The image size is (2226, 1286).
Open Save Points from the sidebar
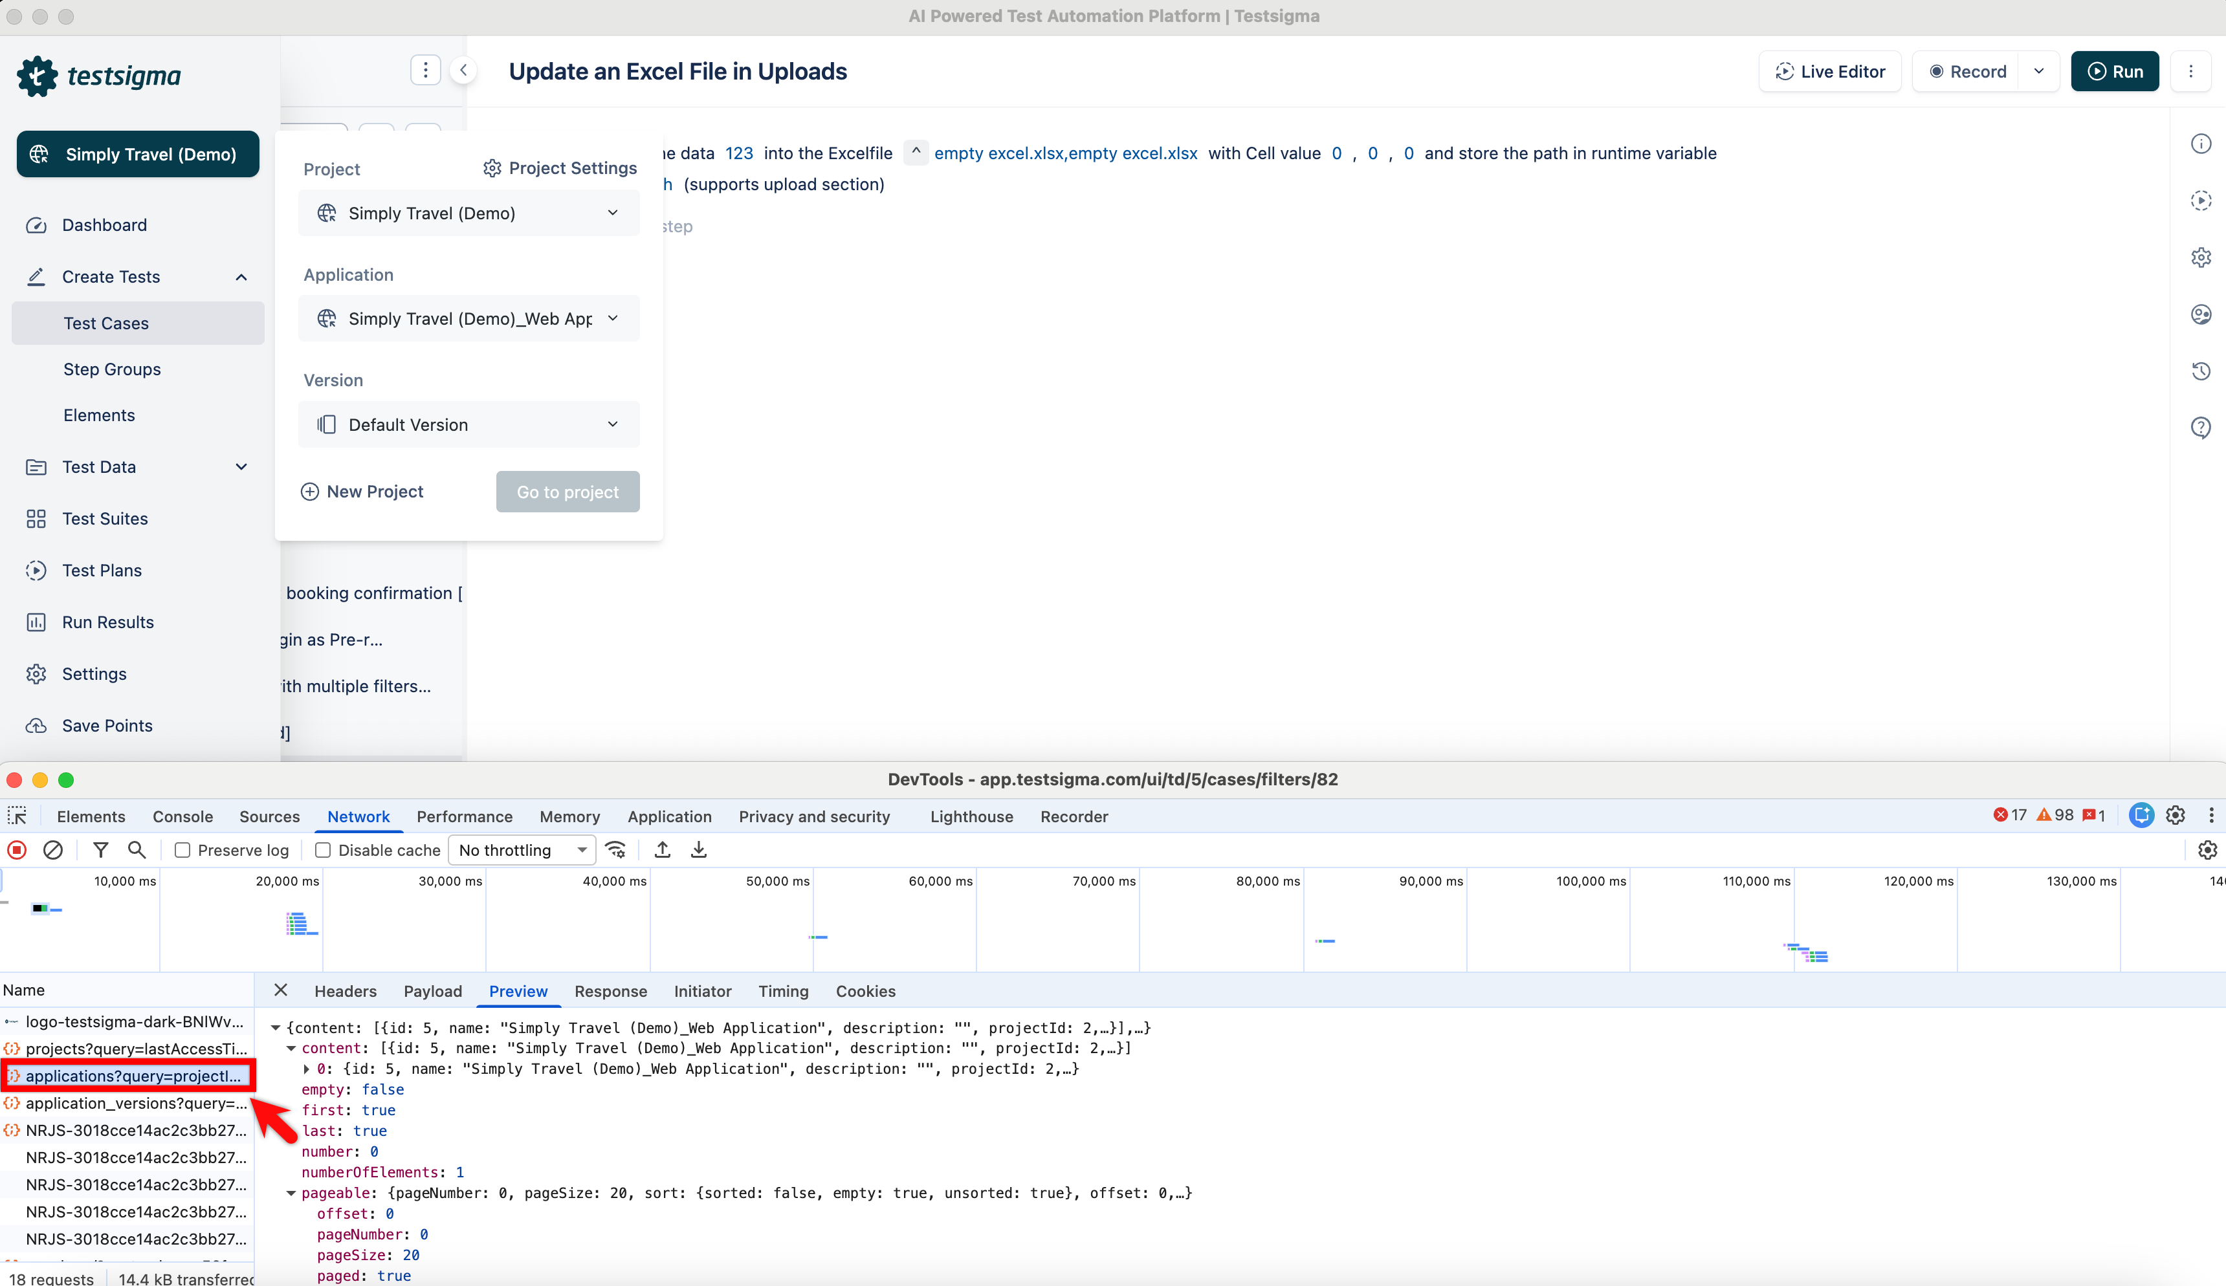tap(106, 725)
